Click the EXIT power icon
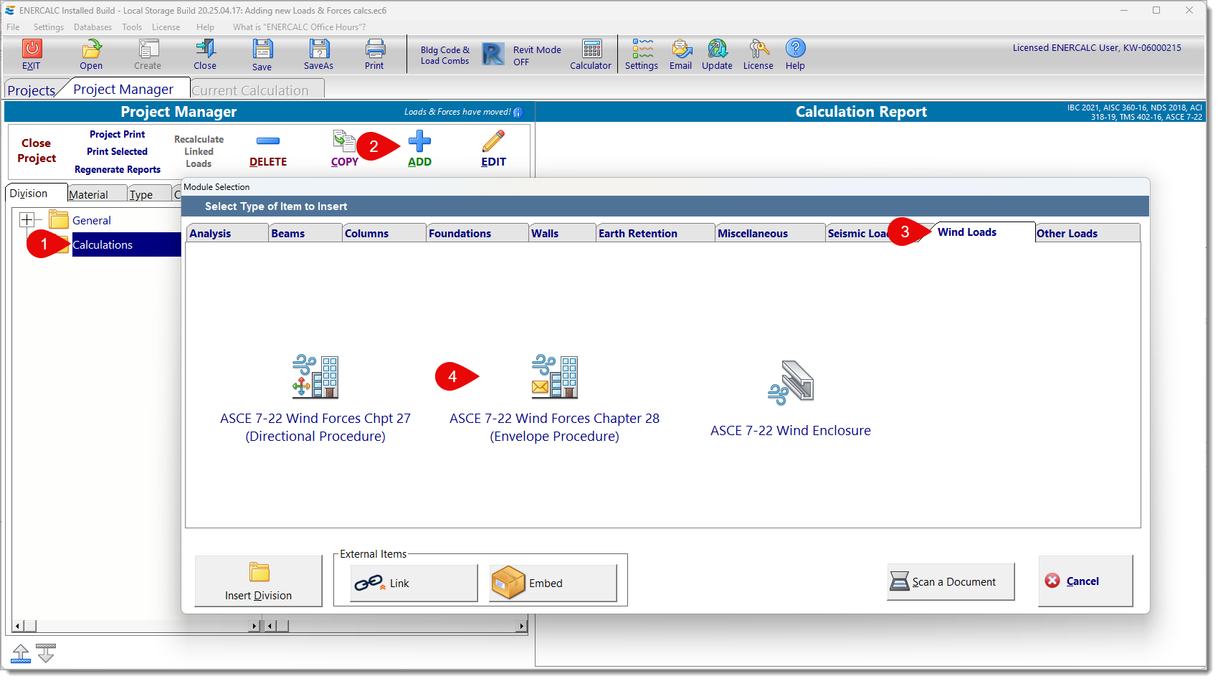 tap(32, 48)
